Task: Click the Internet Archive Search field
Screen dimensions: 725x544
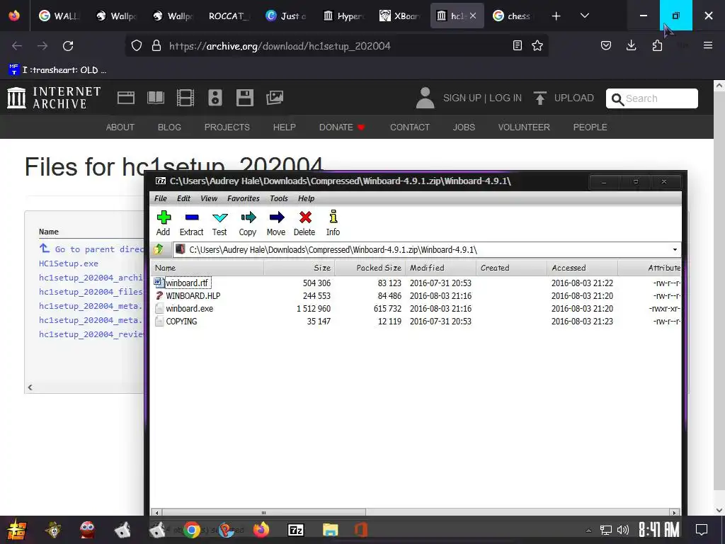Action: tap(652, 98)
